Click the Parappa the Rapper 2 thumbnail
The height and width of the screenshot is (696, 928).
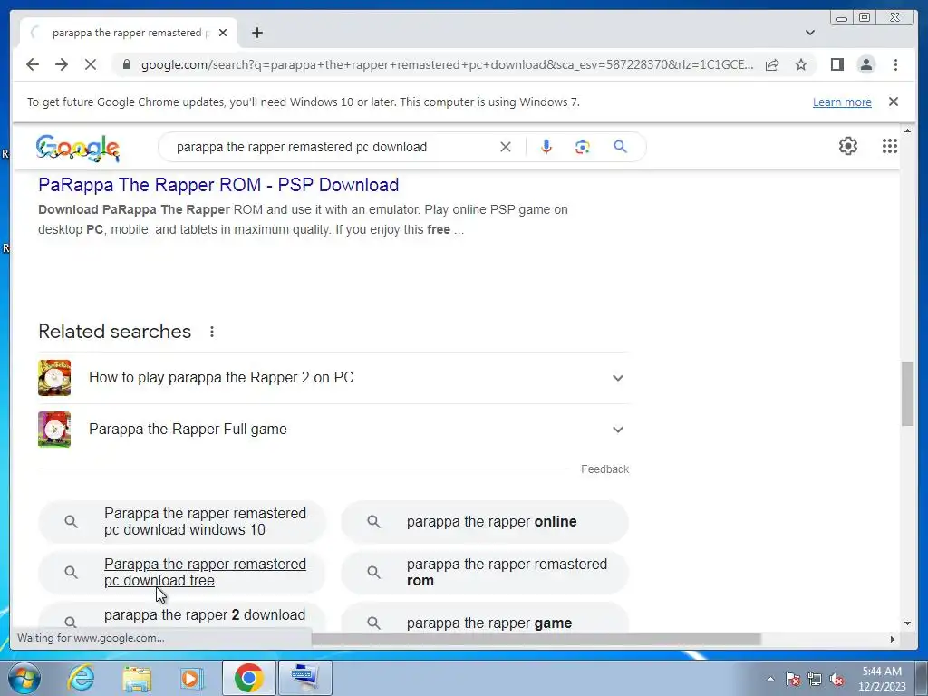coord(54,378)
